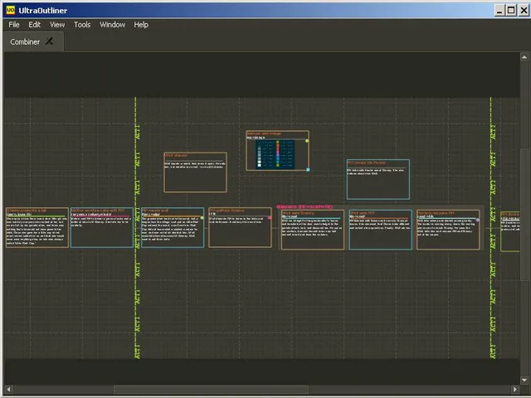Click the yellow dot on the Sample with image card
The image size is (531, 398).
307,141
